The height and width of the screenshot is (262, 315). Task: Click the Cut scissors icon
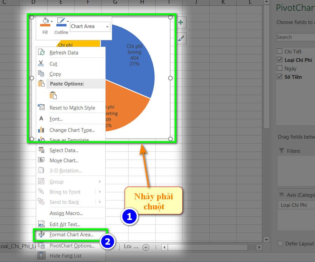point(41,63)
